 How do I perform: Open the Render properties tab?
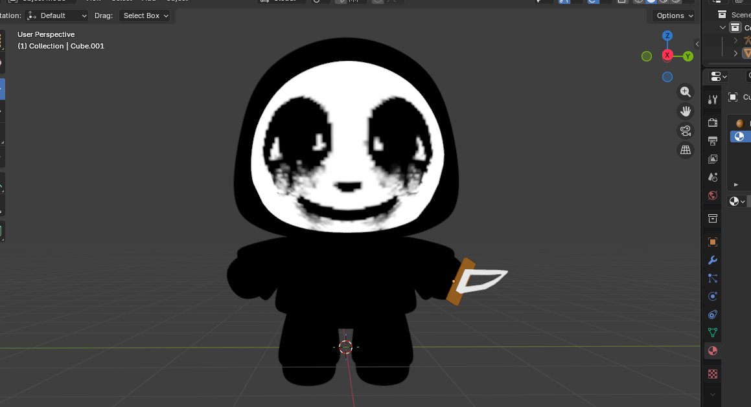pyautogui.click(x=713, y=122)
